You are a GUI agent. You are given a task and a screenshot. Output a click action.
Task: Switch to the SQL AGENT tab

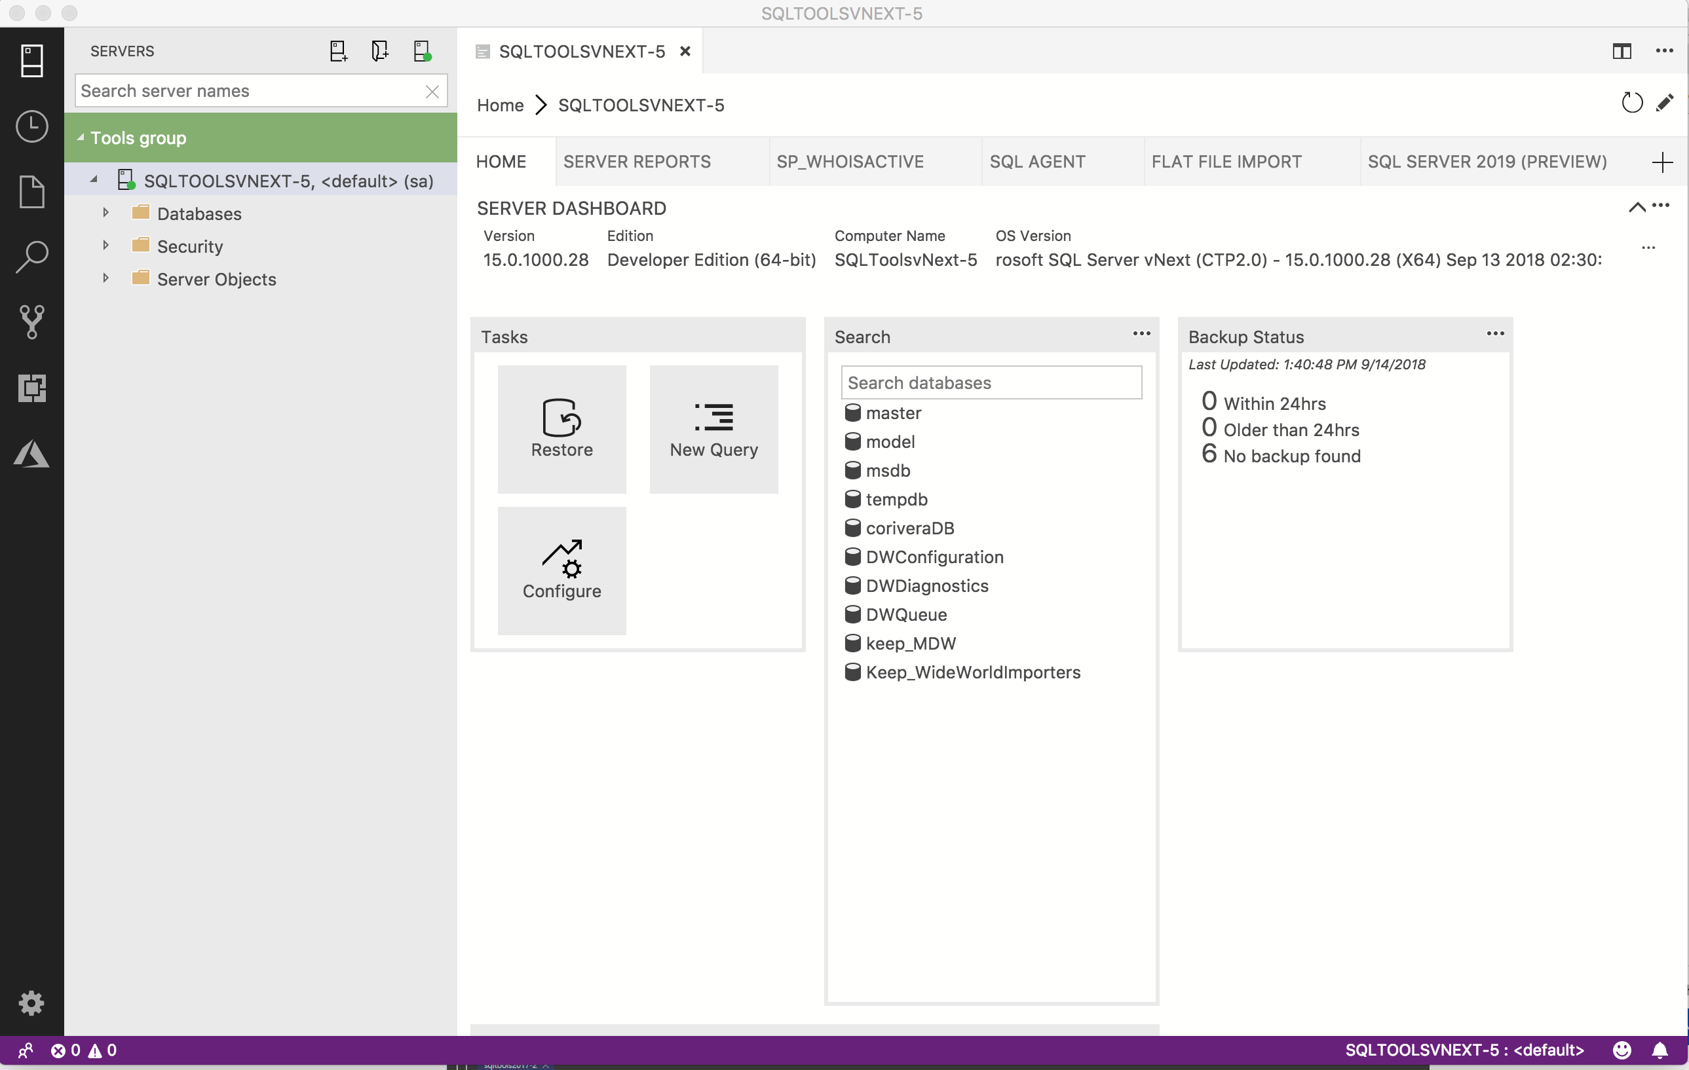1036,161
